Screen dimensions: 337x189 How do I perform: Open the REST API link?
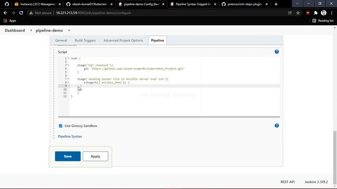click(288, 182)
